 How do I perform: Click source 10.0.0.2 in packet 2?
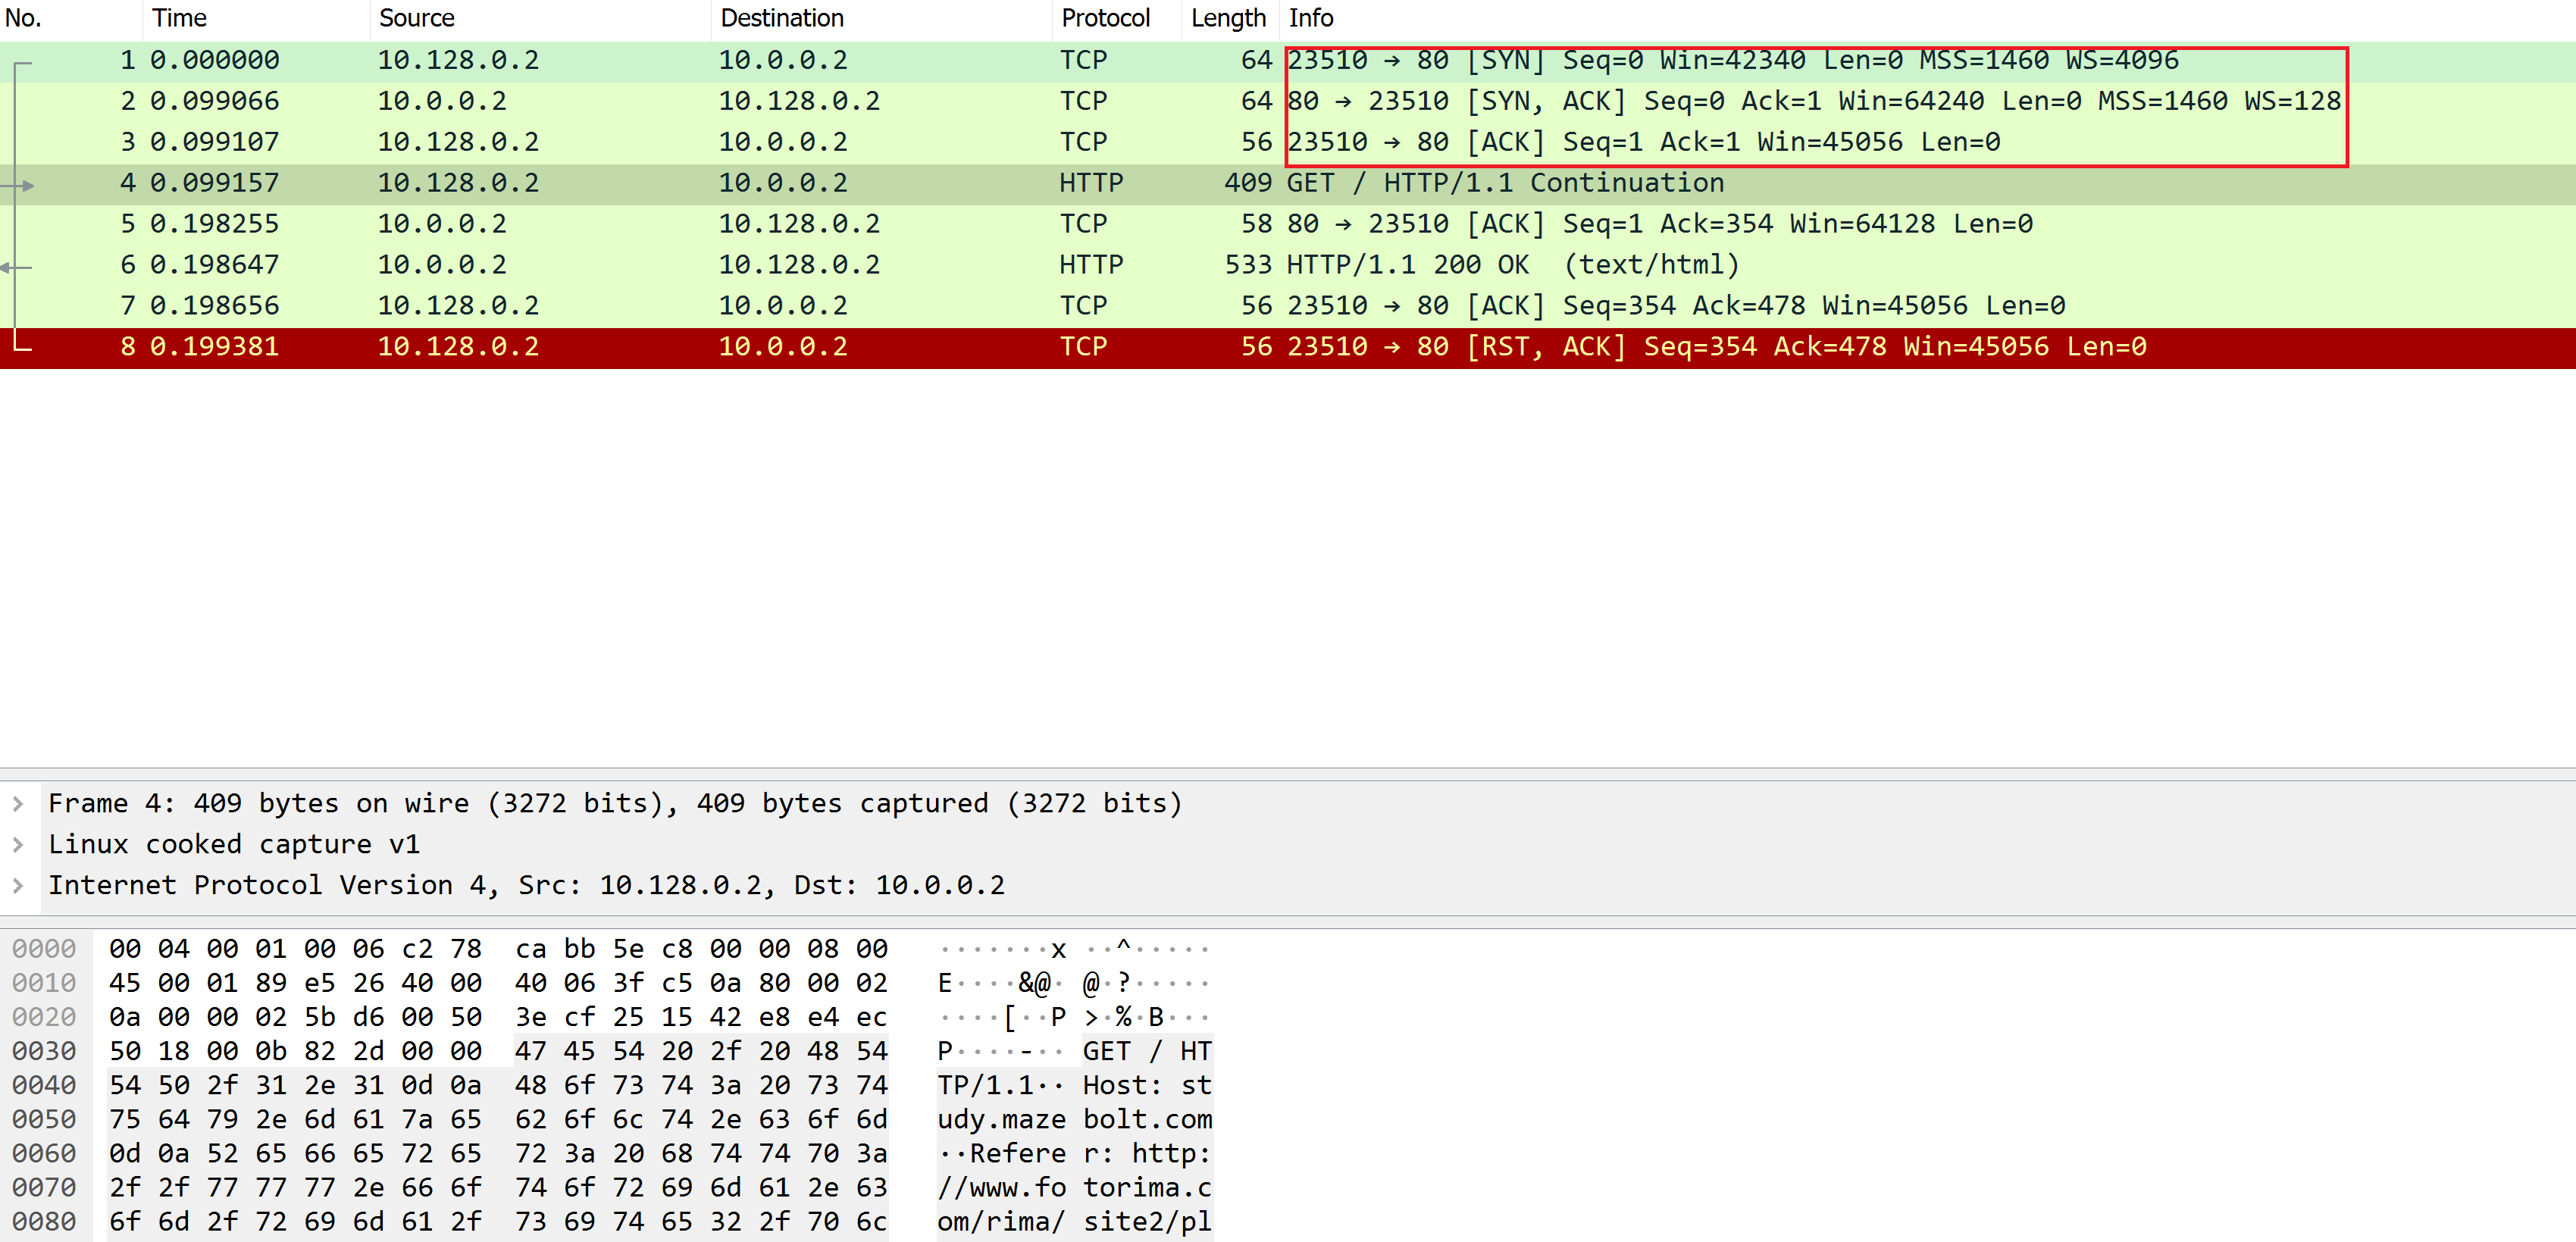442,101
